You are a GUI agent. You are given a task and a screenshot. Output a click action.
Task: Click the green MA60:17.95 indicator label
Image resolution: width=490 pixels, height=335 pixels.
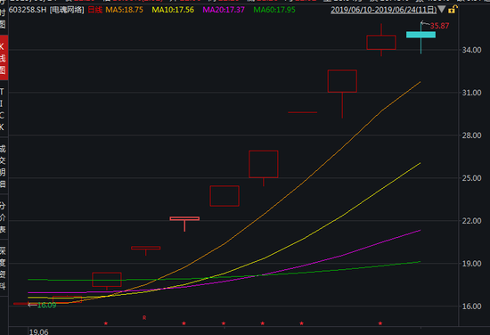[274, 10]
